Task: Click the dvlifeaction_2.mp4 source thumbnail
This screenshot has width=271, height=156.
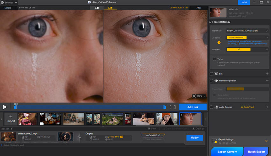Action: click(x=8, y=137)
